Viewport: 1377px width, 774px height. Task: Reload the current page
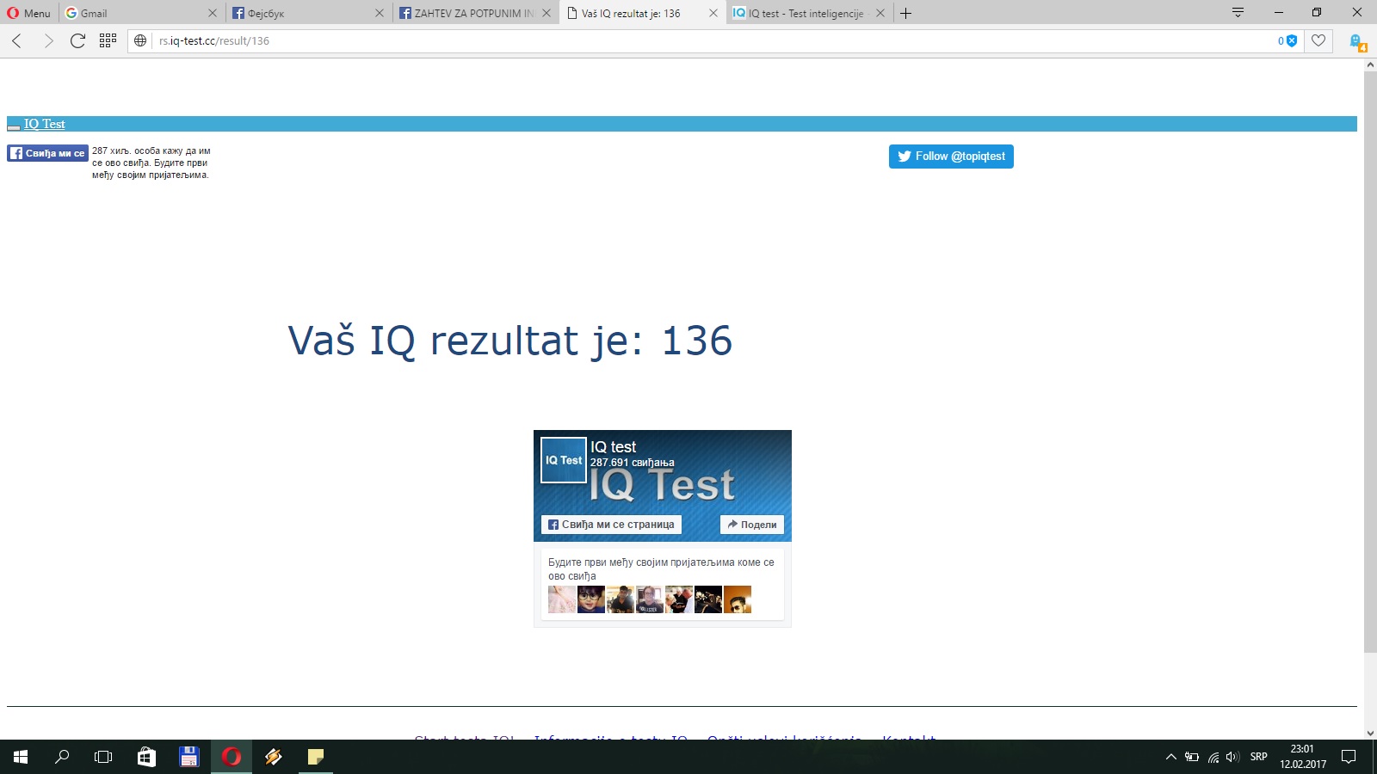[x=77, y=40]
